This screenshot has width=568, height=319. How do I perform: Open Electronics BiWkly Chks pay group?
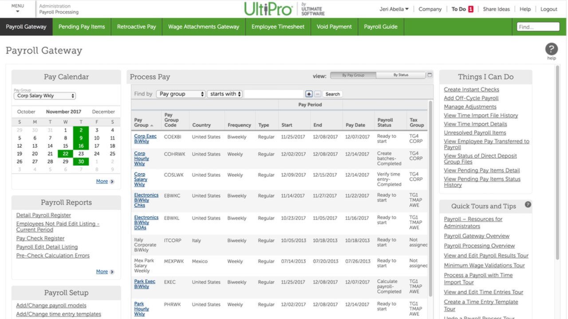click(x=146, y=200)
